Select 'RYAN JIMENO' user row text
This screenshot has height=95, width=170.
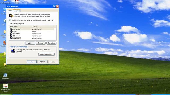tap(17, 38)
